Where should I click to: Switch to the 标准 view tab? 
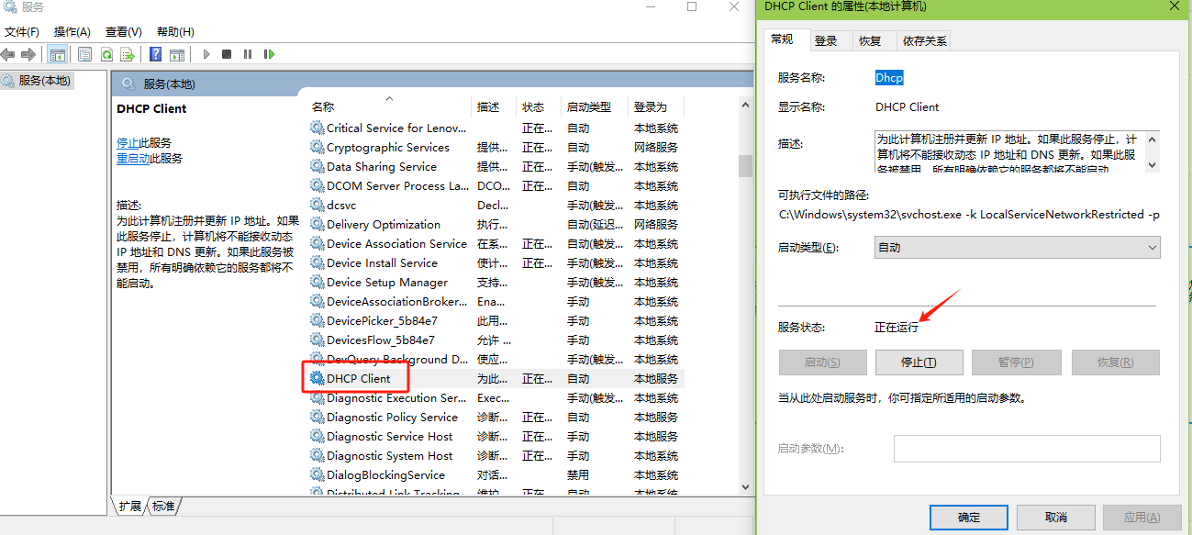point(163,506)
